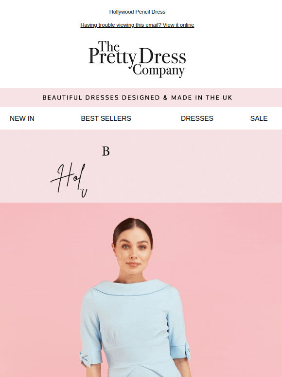Open the 'View it online' link

[178, 25]
